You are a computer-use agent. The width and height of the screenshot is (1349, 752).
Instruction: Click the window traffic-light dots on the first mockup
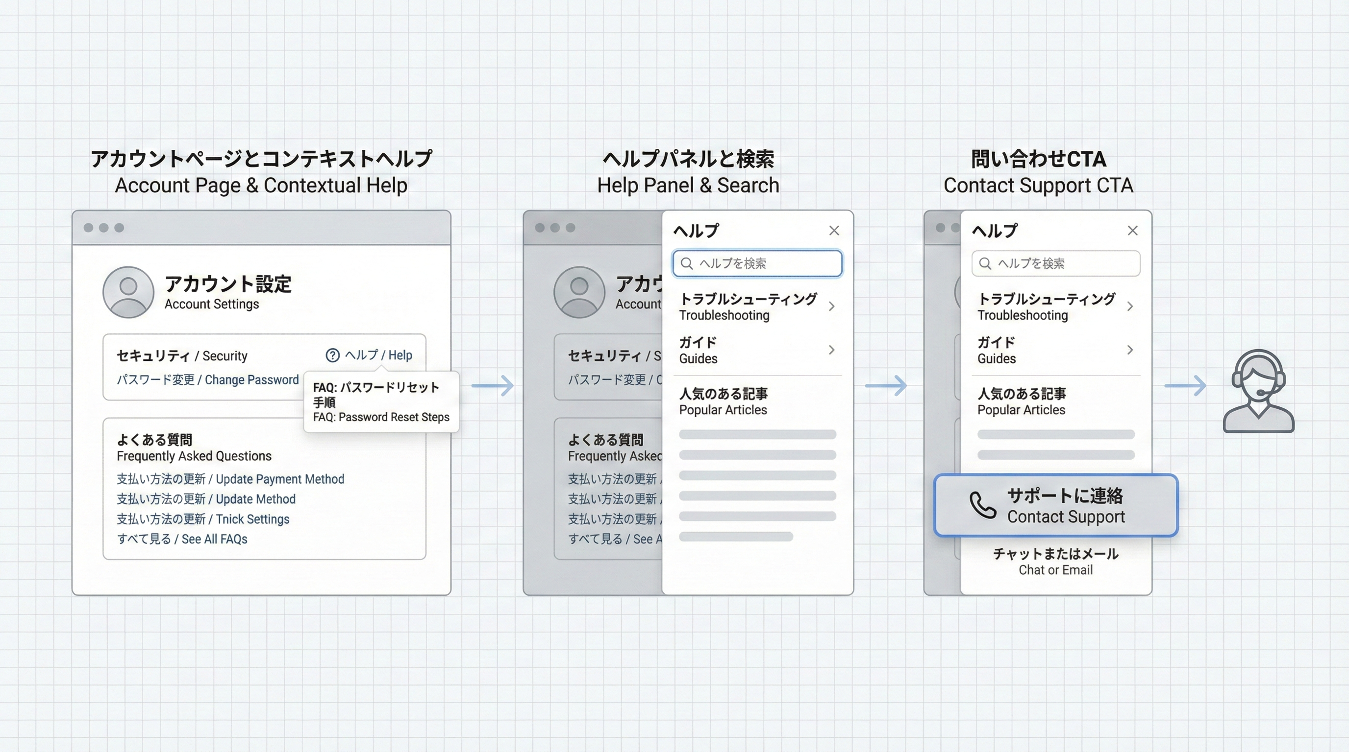click(x=105, y=227)
